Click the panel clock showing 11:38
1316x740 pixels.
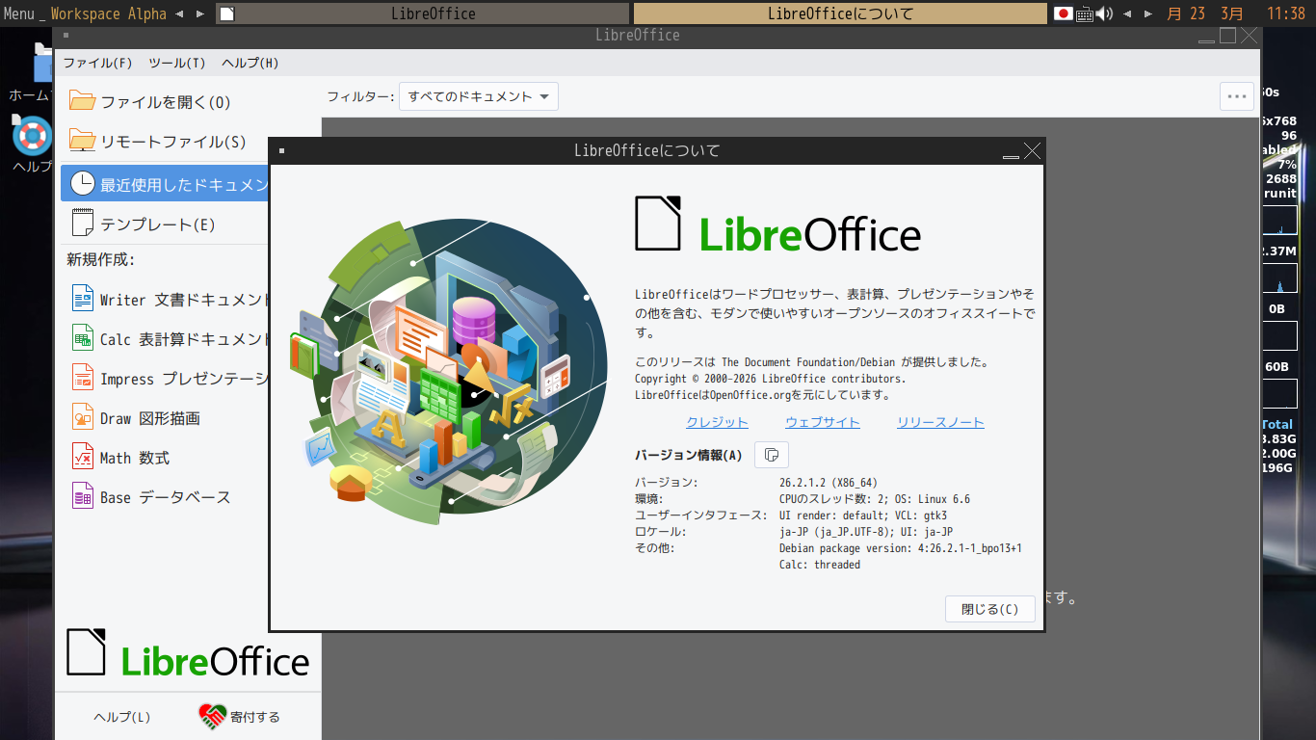1286,13
